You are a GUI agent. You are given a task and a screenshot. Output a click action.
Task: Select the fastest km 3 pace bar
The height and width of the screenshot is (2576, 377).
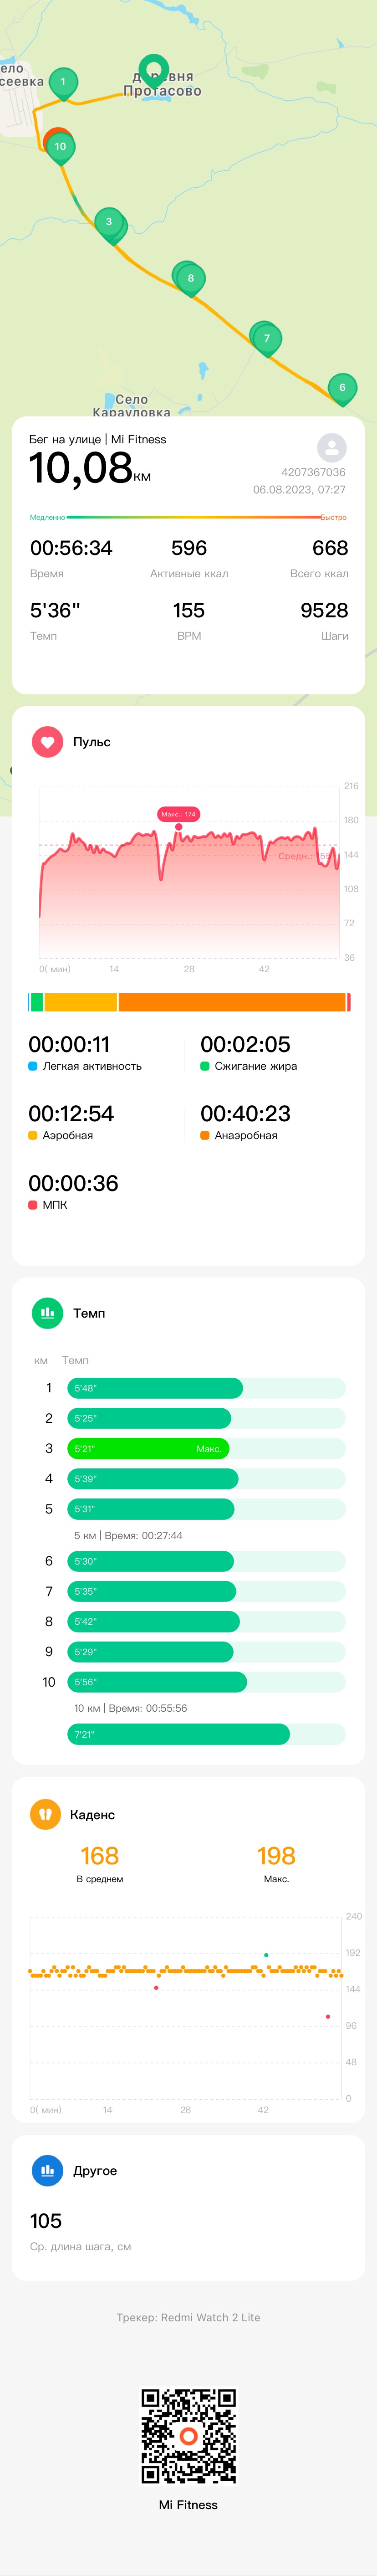[x=148, y=1448]
